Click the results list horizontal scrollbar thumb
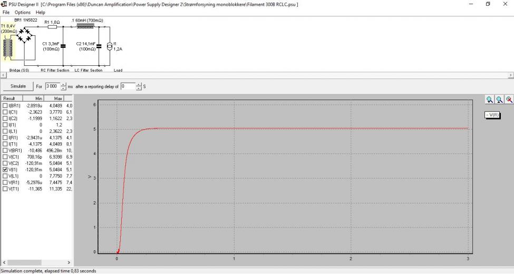Screen dimensions: 514x274 tap(24, 262)
